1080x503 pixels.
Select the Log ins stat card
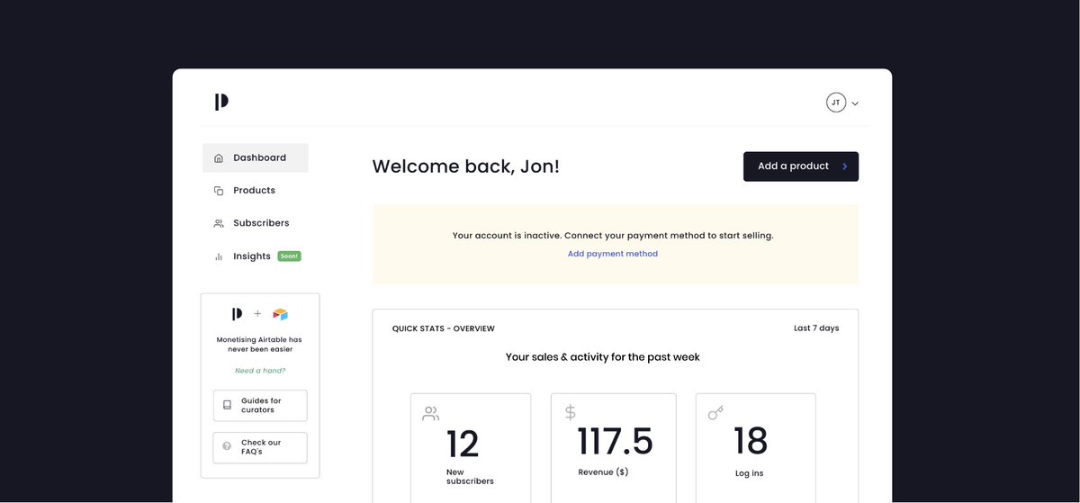point(756,447)
